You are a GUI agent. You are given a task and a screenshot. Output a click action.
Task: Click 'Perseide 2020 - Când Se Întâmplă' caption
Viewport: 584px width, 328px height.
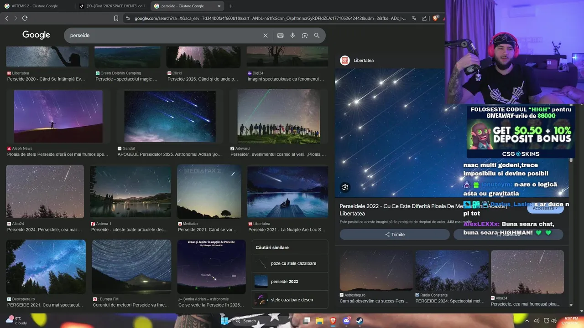[46, 79]
